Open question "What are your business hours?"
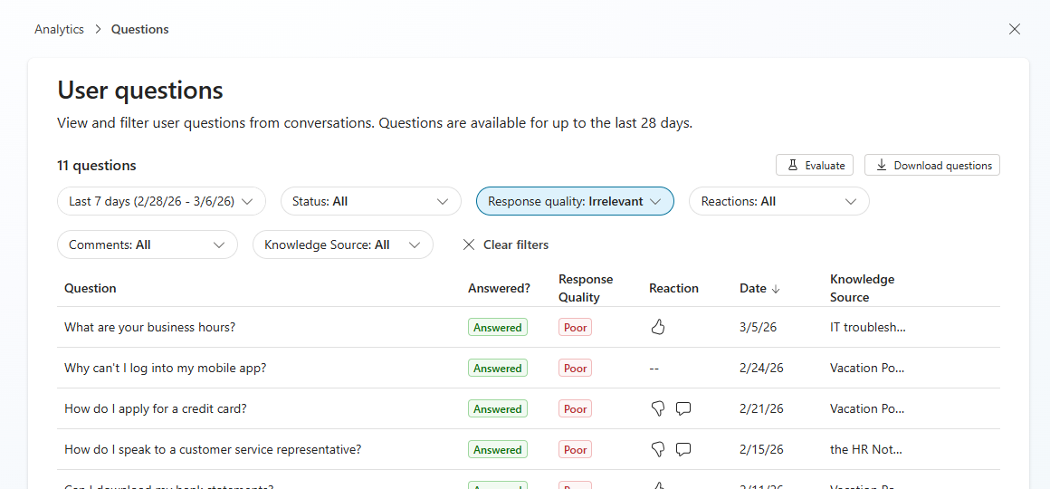The image size is (1050, 489). [149, 327]
